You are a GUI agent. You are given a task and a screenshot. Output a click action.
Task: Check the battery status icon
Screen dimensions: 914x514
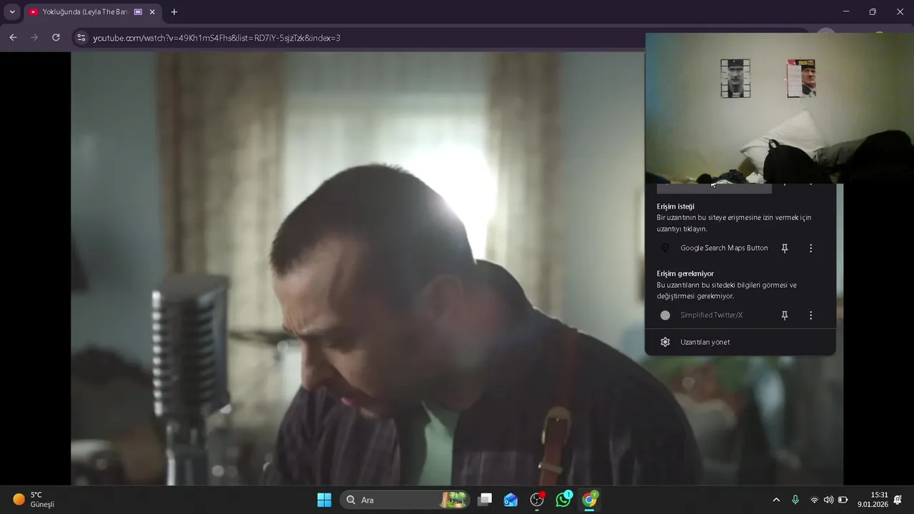[x=843, y=500]
